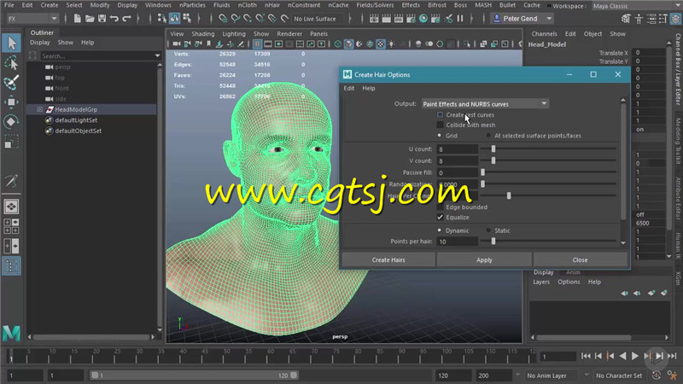Open the Renderer menu in viewport

point(289,34)
